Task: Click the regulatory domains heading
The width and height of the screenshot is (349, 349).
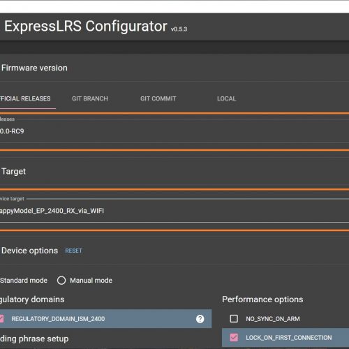Action: [x=32, y=299]
